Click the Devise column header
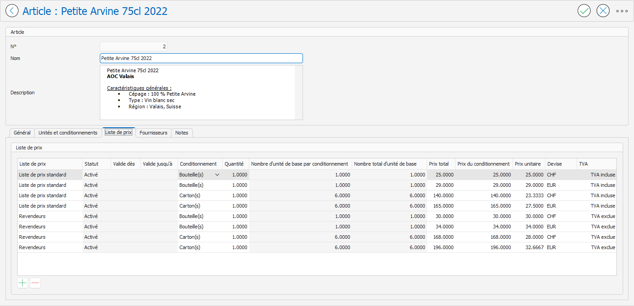Viewport: 634px width, 306px height. (x=560, y=164)
